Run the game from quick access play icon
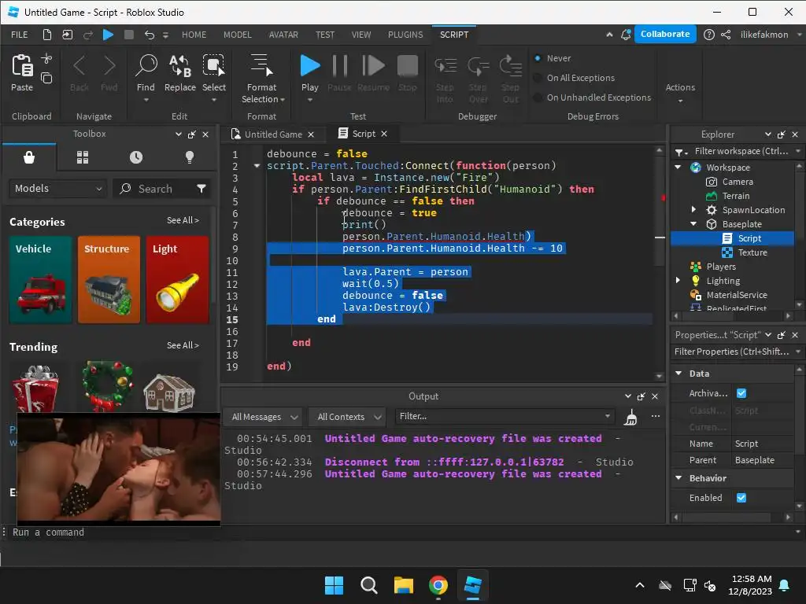 pyautogui.click(x=108, y=35)
